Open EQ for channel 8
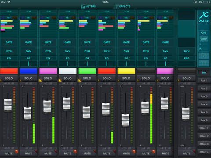211x158 pixels. click(x=146, y=58)
